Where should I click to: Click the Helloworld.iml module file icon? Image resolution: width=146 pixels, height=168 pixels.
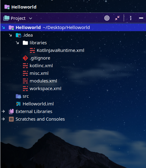pos(18,104)
